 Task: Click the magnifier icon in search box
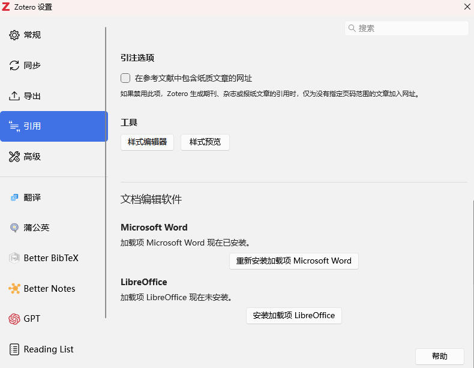pos(352,28)
